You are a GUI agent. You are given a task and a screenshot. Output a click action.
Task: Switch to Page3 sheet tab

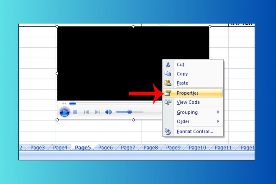click(38, 147)
